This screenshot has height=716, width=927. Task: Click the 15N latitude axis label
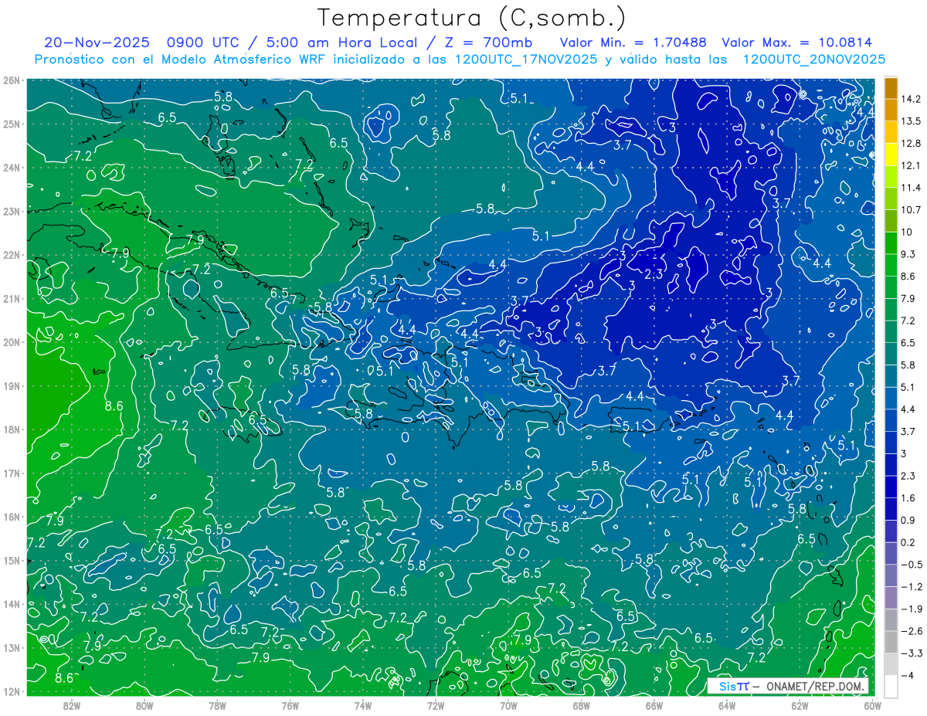[x=11, y=560]
